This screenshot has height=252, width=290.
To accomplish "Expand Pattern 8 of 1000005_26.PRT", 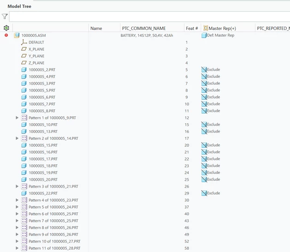I will (17, 228).
